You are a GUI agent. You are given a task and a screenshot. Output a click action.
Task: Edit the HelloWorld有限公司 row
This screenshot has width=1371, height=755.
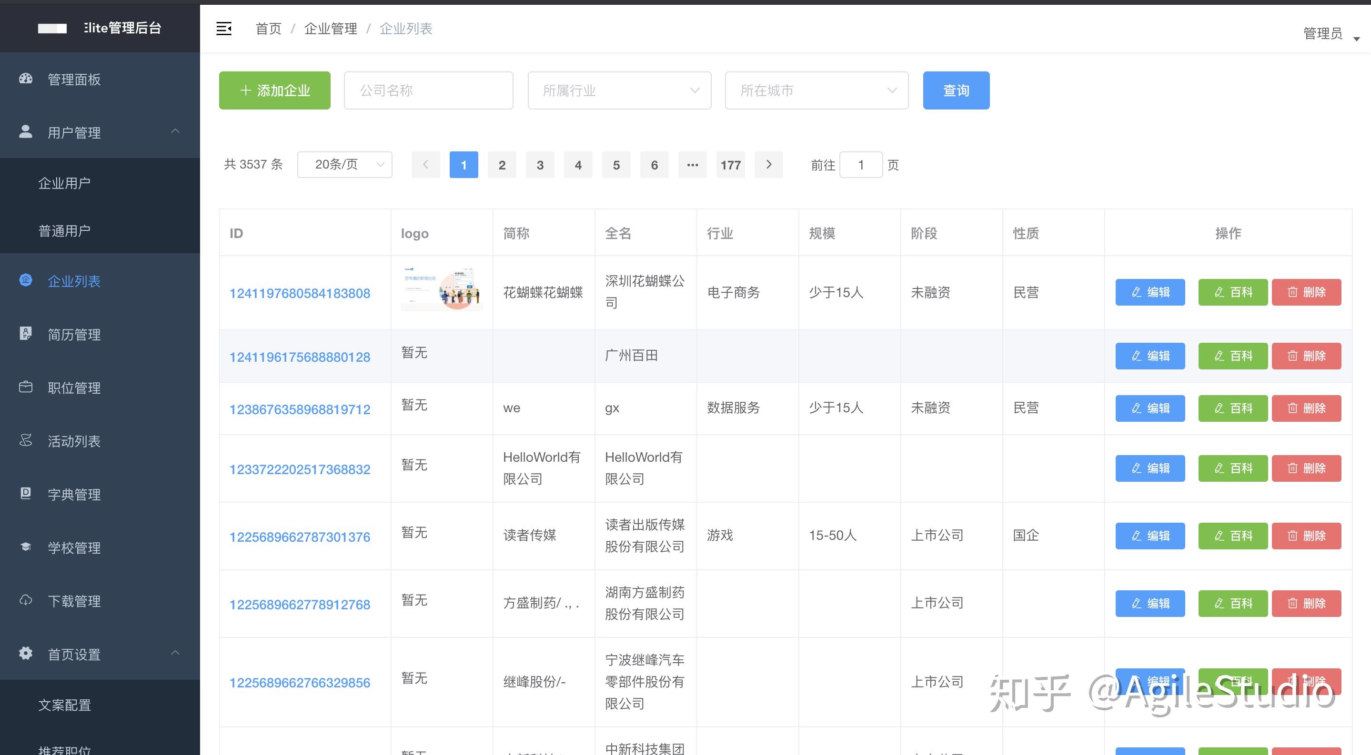(1150, 468)
